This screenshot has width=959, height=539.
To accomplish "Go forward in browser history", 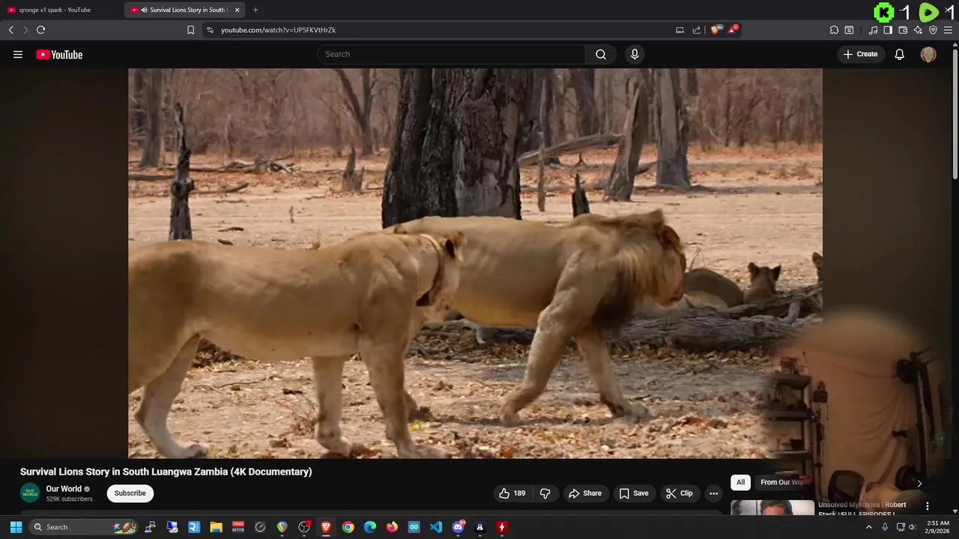I will pyautogui.click(x=25, y=30).
